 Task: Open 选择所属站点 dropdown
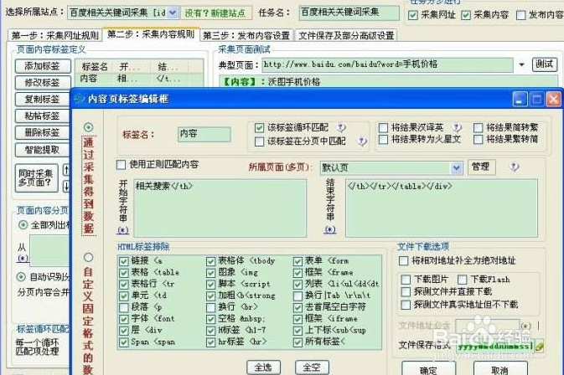(173, 13)
